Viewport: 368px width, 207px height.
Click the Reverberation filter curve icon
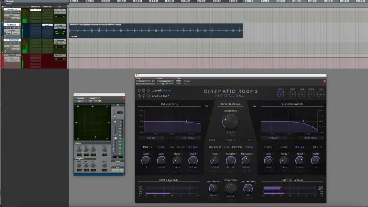255,107
